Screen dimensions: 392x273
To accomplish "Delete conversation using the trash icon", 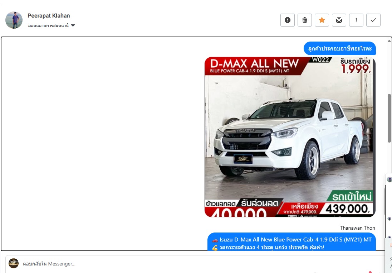I will pyautogui.click(x=304, y=20).
